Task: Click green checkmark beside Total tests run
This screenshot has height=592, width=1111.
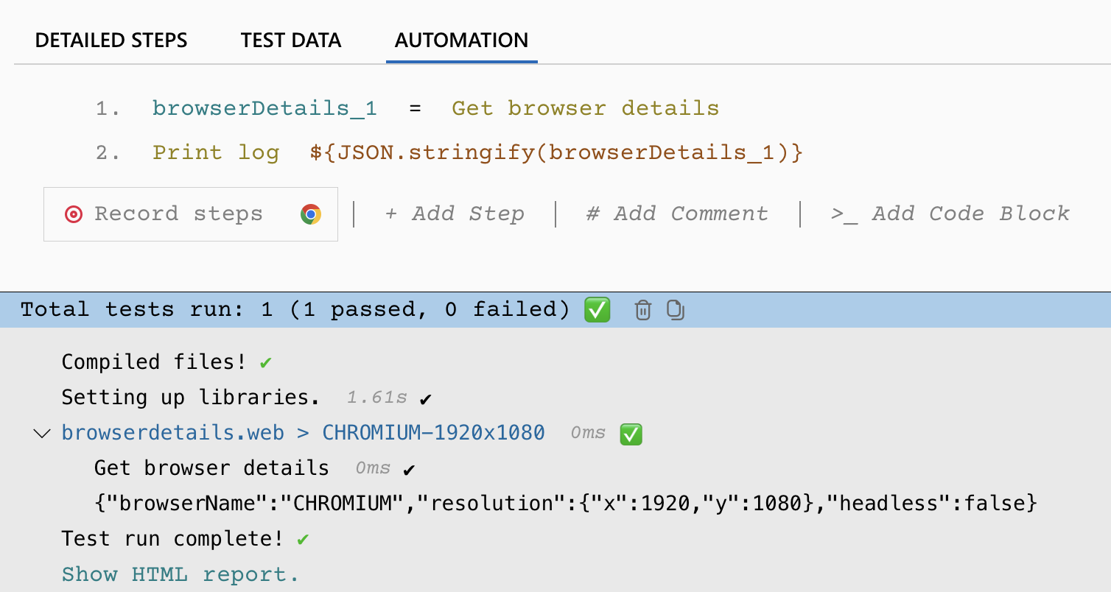Action: click(597, 310)
